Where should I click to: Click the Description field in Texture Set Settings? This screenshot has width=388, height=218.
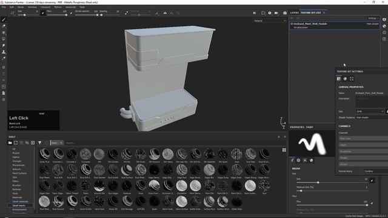coord(372,102)
